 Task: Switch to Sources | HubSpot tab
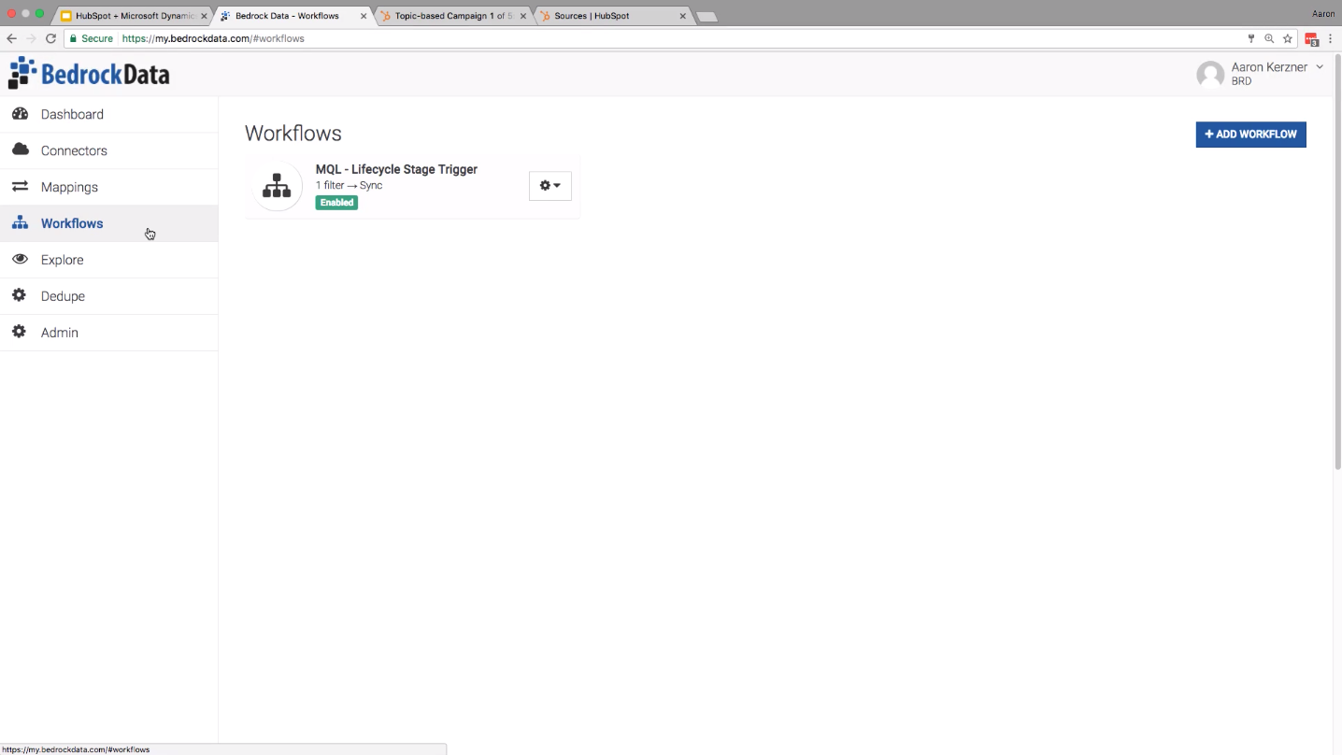click(x=614, y=16)
